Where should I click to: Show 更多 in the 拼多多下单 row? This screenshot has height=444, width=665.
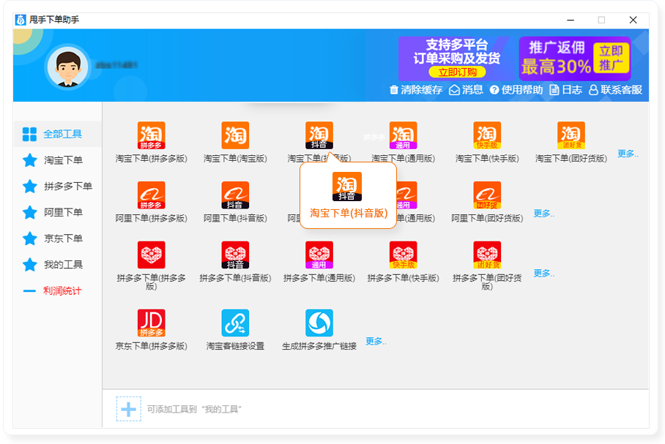[x=543, y=273]
